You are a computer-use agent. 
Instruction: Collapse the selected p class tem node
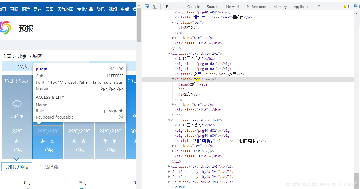(x=173, y=79)
